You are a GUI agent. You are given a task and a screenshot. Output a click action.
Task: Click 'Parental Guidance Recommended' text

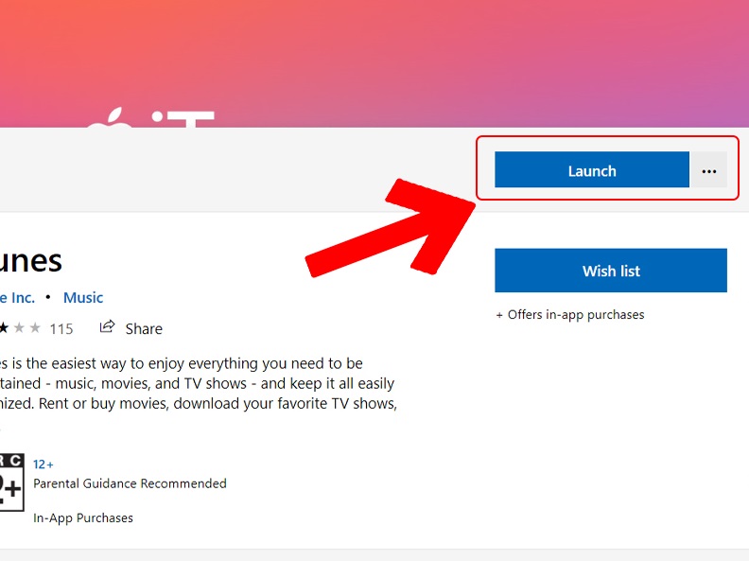pos(130,483)
